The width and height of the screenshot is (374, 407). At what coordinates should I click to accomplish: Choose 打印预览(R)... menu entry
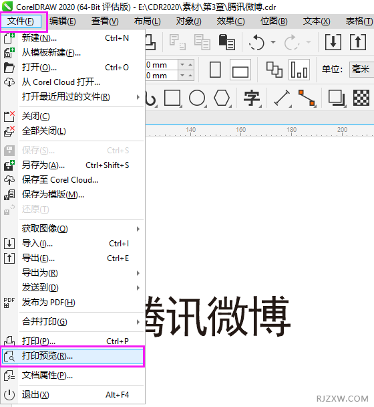click(73, 356)
